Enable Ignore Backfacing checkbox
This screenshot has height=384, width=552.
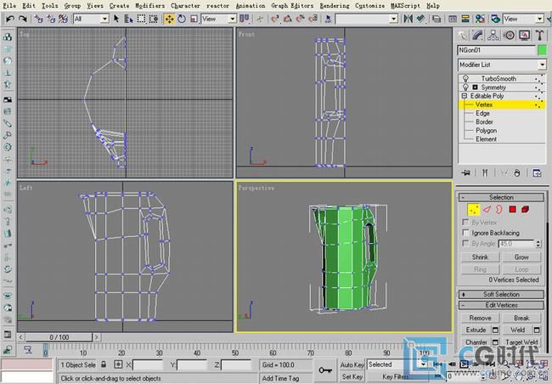tap(465, 233)
